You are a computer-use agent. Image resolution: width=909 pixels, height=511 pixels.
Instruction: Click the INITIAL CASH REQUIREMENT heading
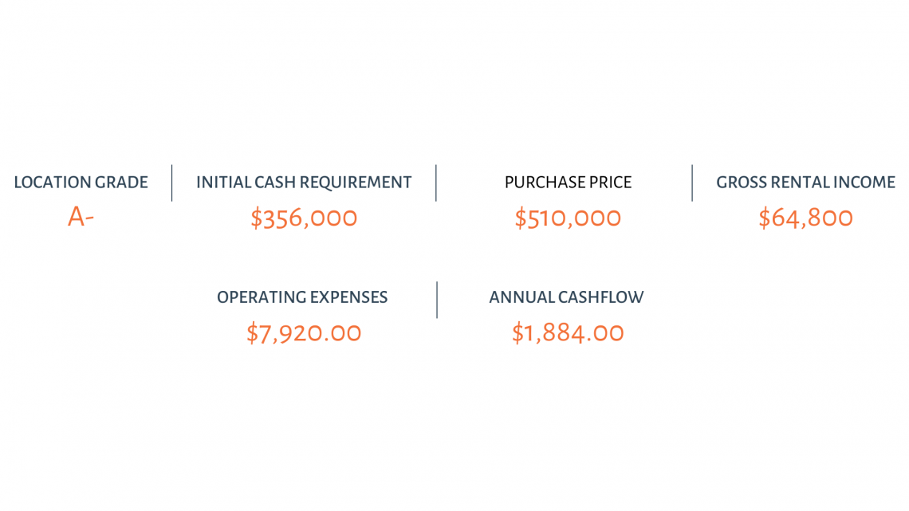(x=304, y=183)
